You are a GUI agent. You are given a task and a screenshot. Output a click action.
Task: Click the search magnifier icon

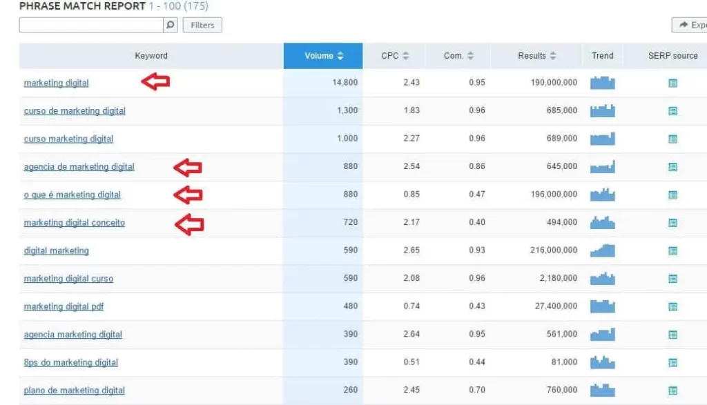[x=170, y=25]
